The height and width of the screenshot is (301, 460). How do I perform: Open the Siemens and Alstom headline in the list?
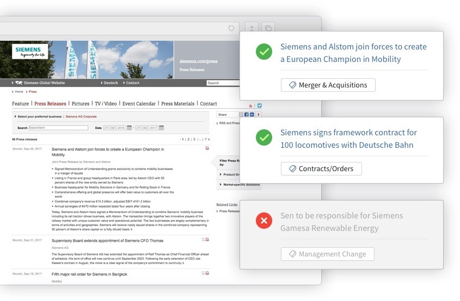[x=108, y=152]
